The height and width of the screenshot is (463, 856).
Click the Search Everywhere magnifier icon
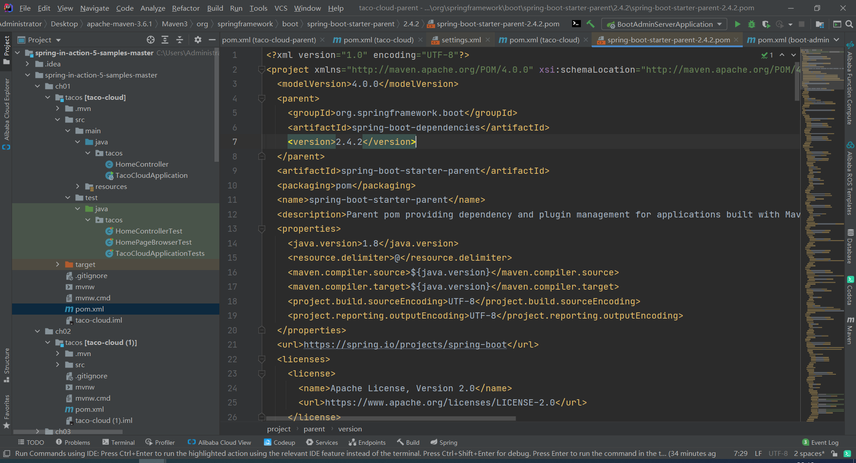(x=849, y=24)
